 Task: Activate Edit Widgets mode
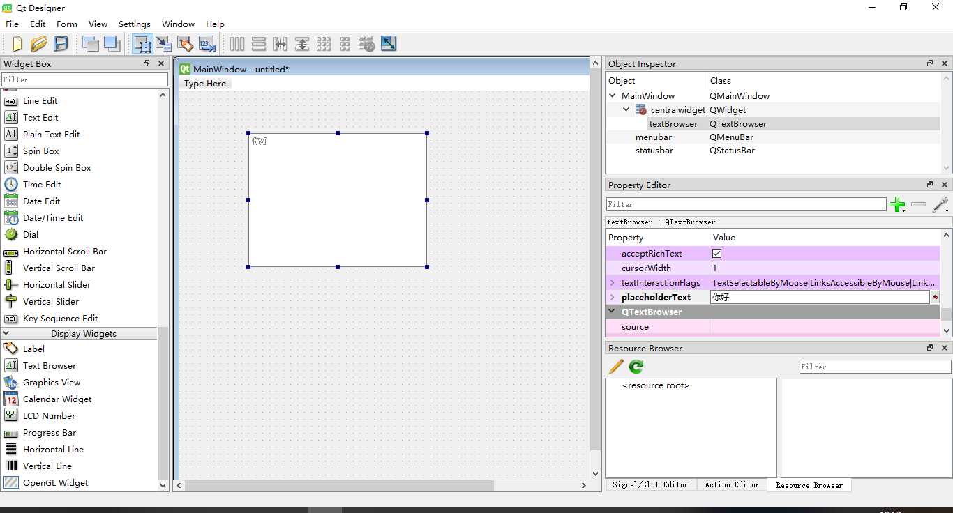click(142, 44)
